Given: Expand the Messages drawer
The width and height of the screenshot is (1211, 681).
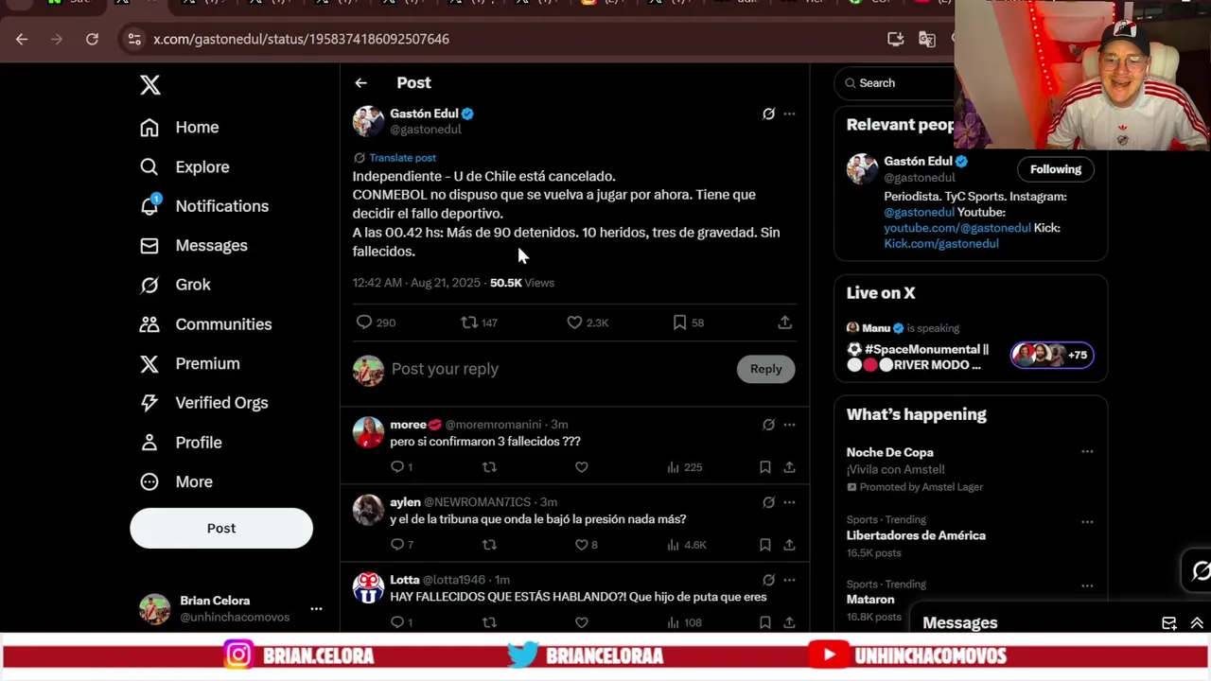Looking at the screenshot, I should coord(1197,623).
